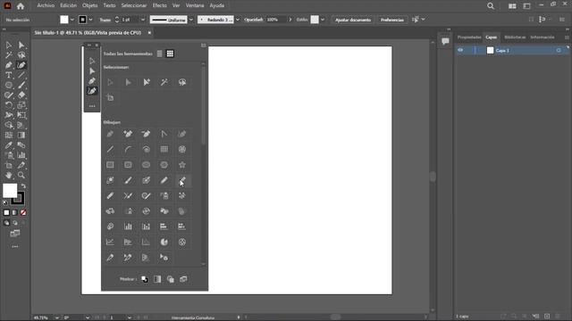Switch tools drawer to list view
Image resolution: width=572 pixels, height=321 pixels.
[159, 53]
